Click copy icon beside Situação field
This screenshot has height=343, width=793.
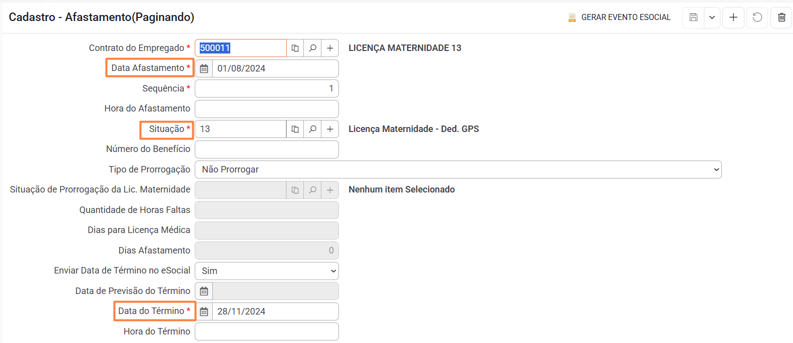point(295,129)
